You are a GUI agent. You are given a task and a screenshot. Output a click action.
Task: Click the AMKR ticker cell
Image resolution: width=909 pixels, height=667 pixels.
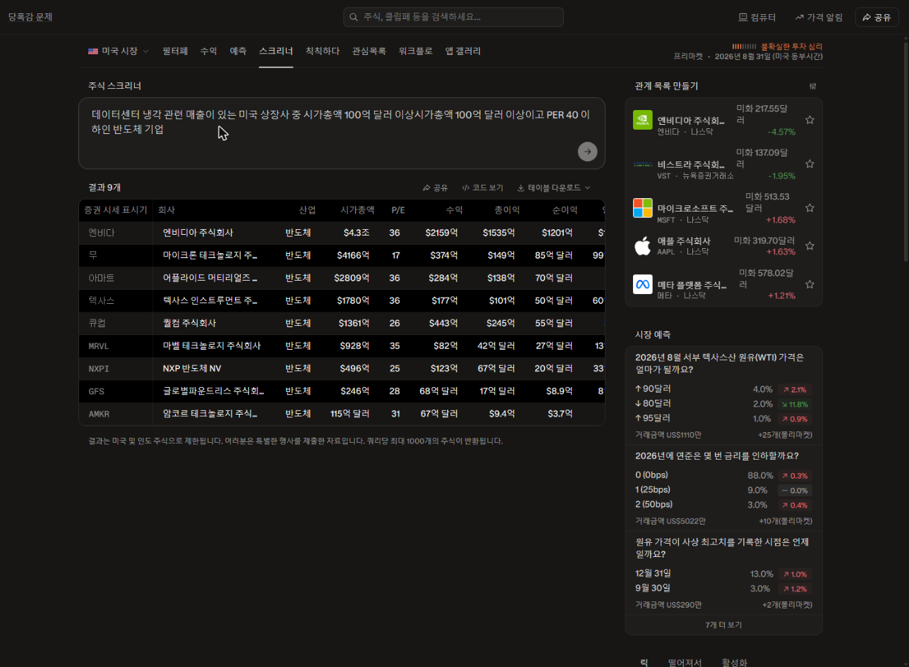100,413
